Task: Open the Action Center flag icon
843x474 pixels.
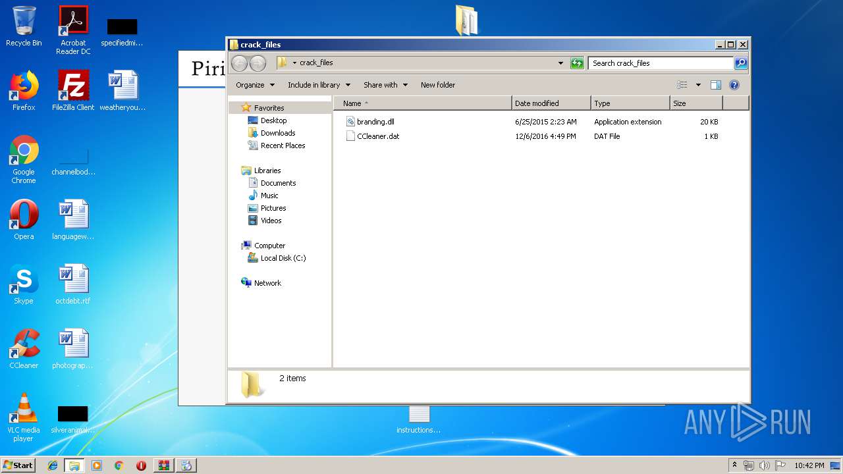Action: [x=780, y=465]
